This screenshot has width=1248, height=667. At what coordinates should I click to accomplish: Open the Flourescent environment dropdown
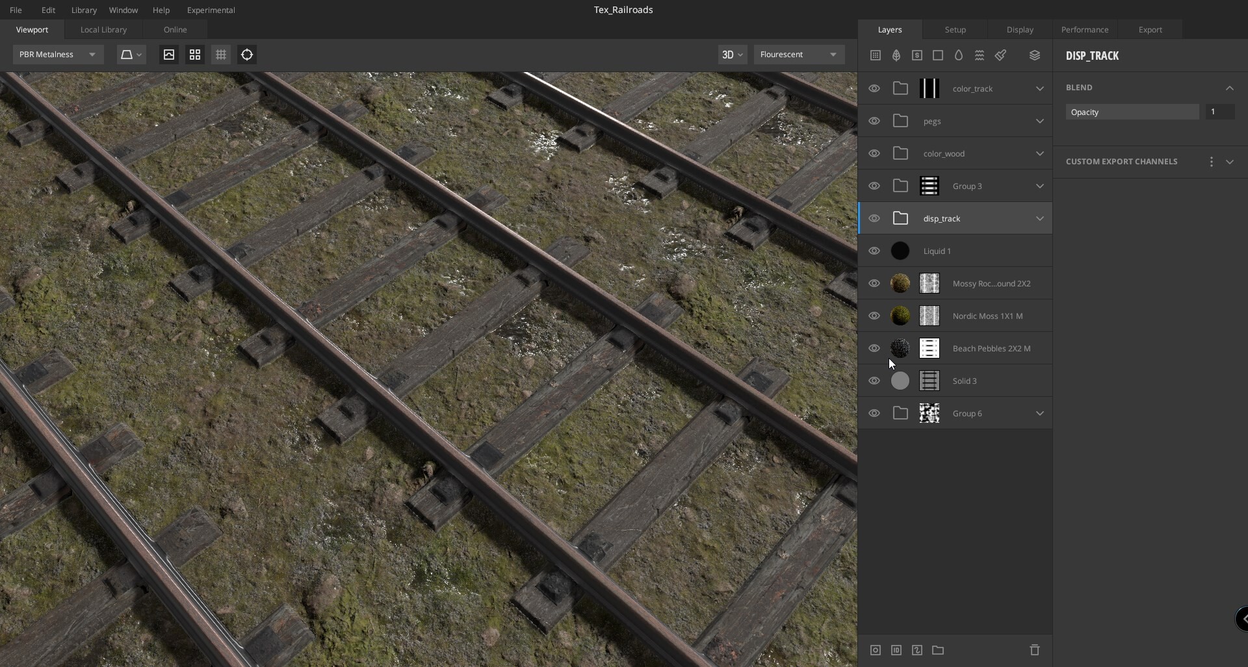[x=798, y=55]
